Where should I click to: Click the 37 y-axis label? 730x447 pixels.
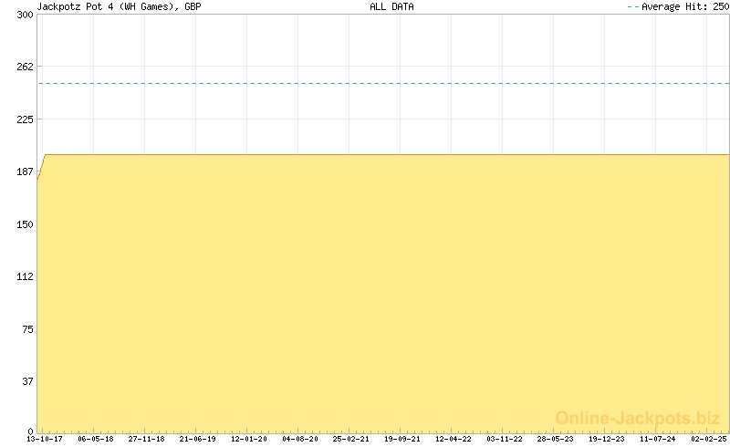26,381
